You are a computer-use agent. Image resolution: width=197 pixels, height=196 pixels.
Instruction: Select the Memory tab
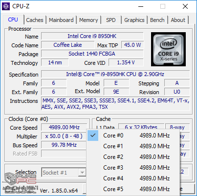tap(88, 20)
